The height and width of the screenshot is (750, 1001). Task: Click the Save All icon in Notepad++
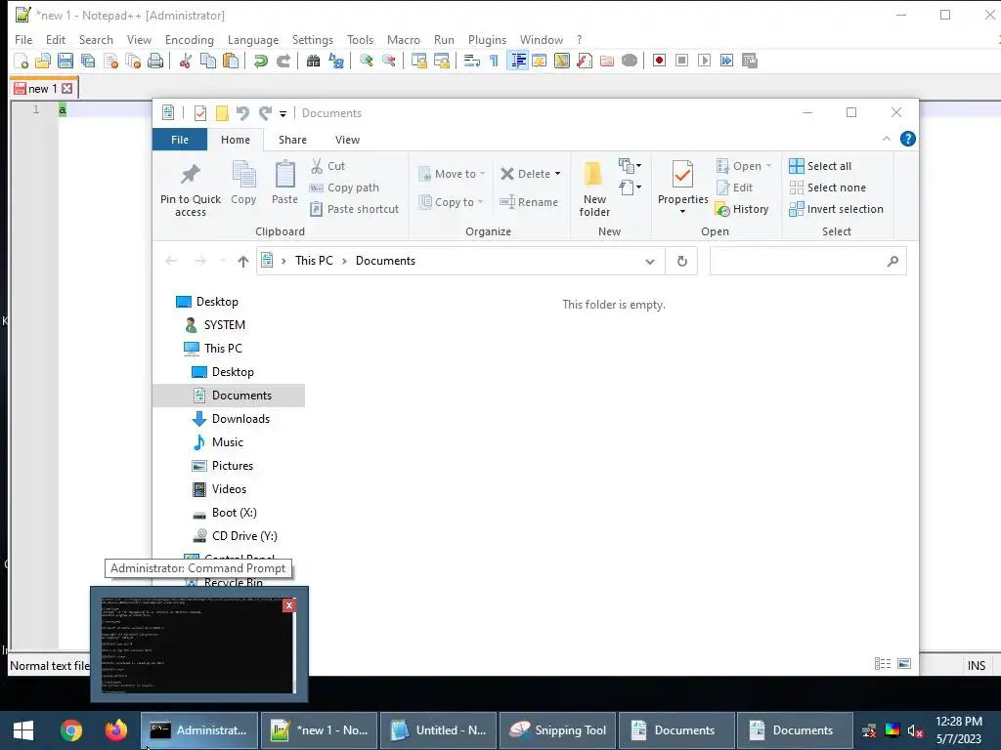(88, 61)
